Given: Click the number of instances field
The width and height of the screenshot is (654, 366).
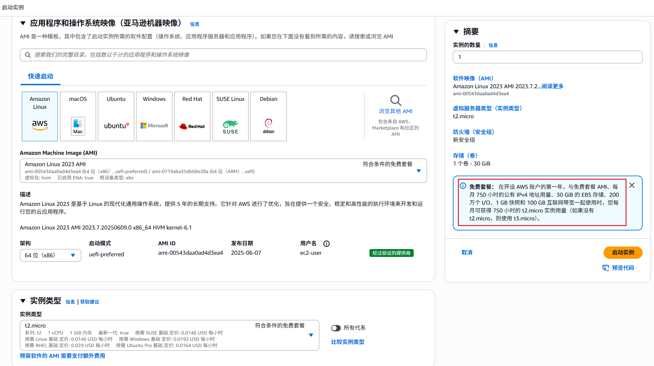Looking at the screenshot, I should click(x=548, y=57).
